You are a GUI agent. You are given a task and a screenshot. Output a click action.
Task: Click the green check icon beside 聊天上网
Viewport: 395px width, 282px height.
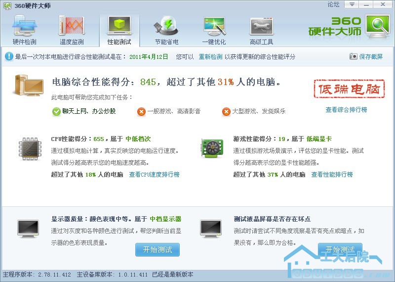point(56,111)
